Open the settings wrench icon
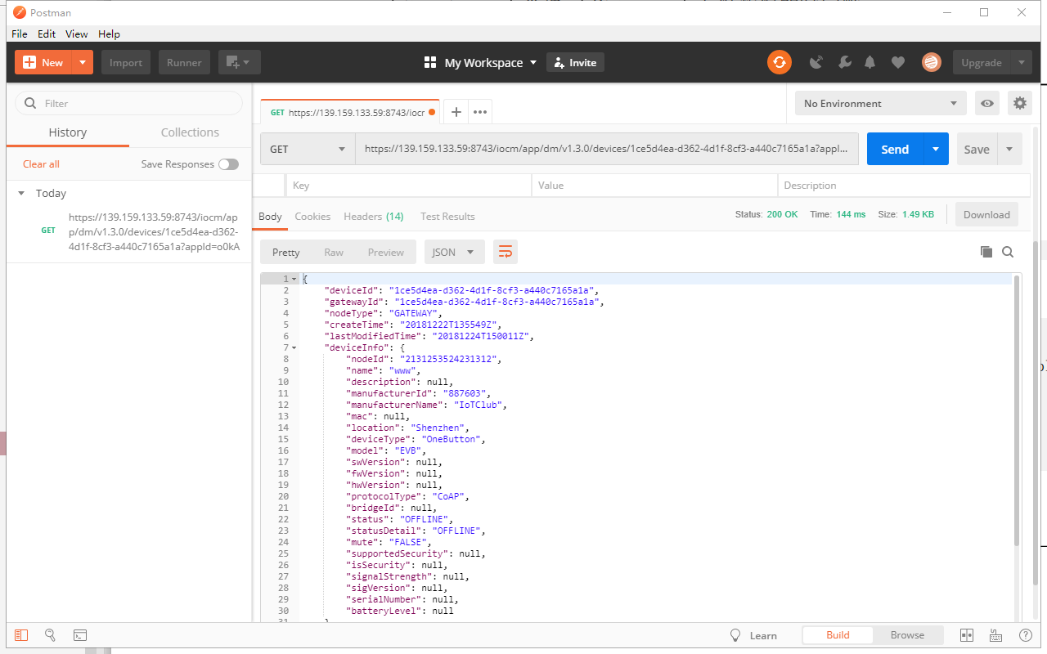 (845, 62)
